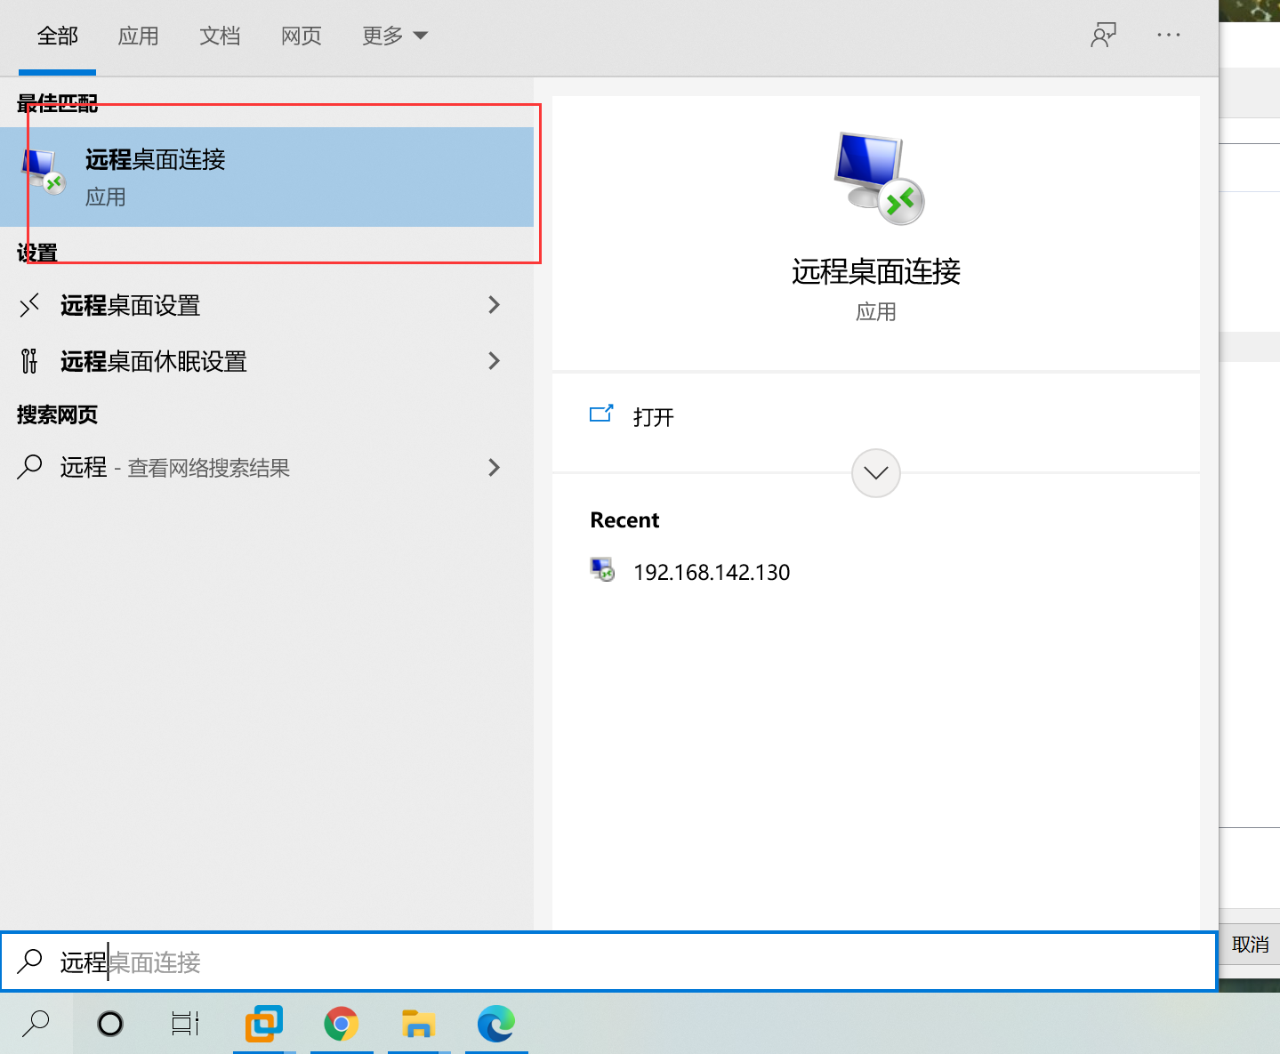
Task: Select the 全部 tab
Action: tap(58, 36)
